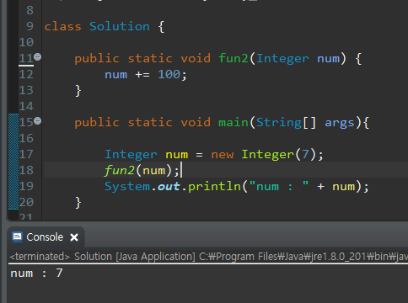The height and width of the screenshot is (303, 408).
Task: Click 'System' on line 19
Action: tap(127, 187)
